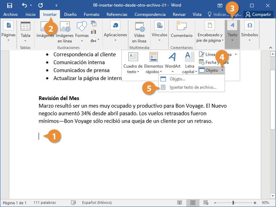Screen dimensions: 276x207
Task: Open the Vista tab
Action: [x=197, y=15]
